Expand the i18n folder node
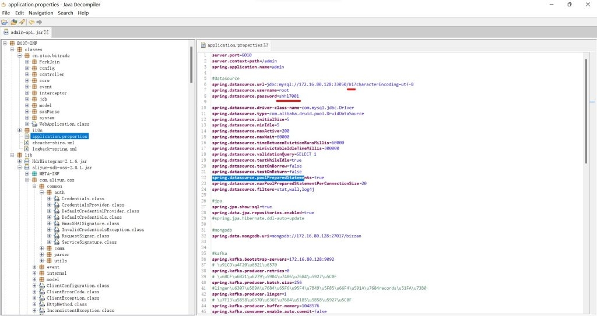Image resolution: width=597 pixels, height=316 pixels. pos(19,130)
